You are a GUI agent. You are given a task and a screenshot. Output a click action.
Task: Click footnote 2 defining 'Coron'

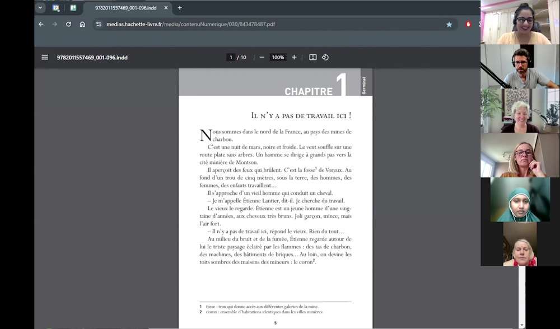[262, 312]
